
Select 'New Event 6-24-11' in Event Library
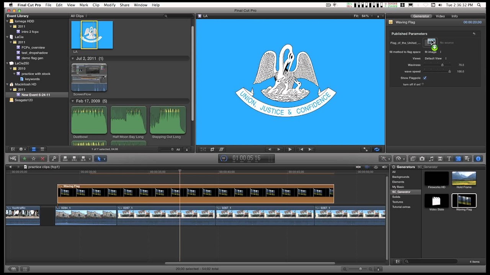(x=36, y=95)
